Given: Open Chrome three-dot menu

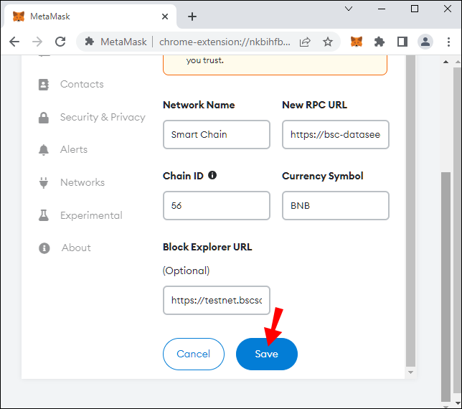Looking at the screenshot, I should pos(448,42).
